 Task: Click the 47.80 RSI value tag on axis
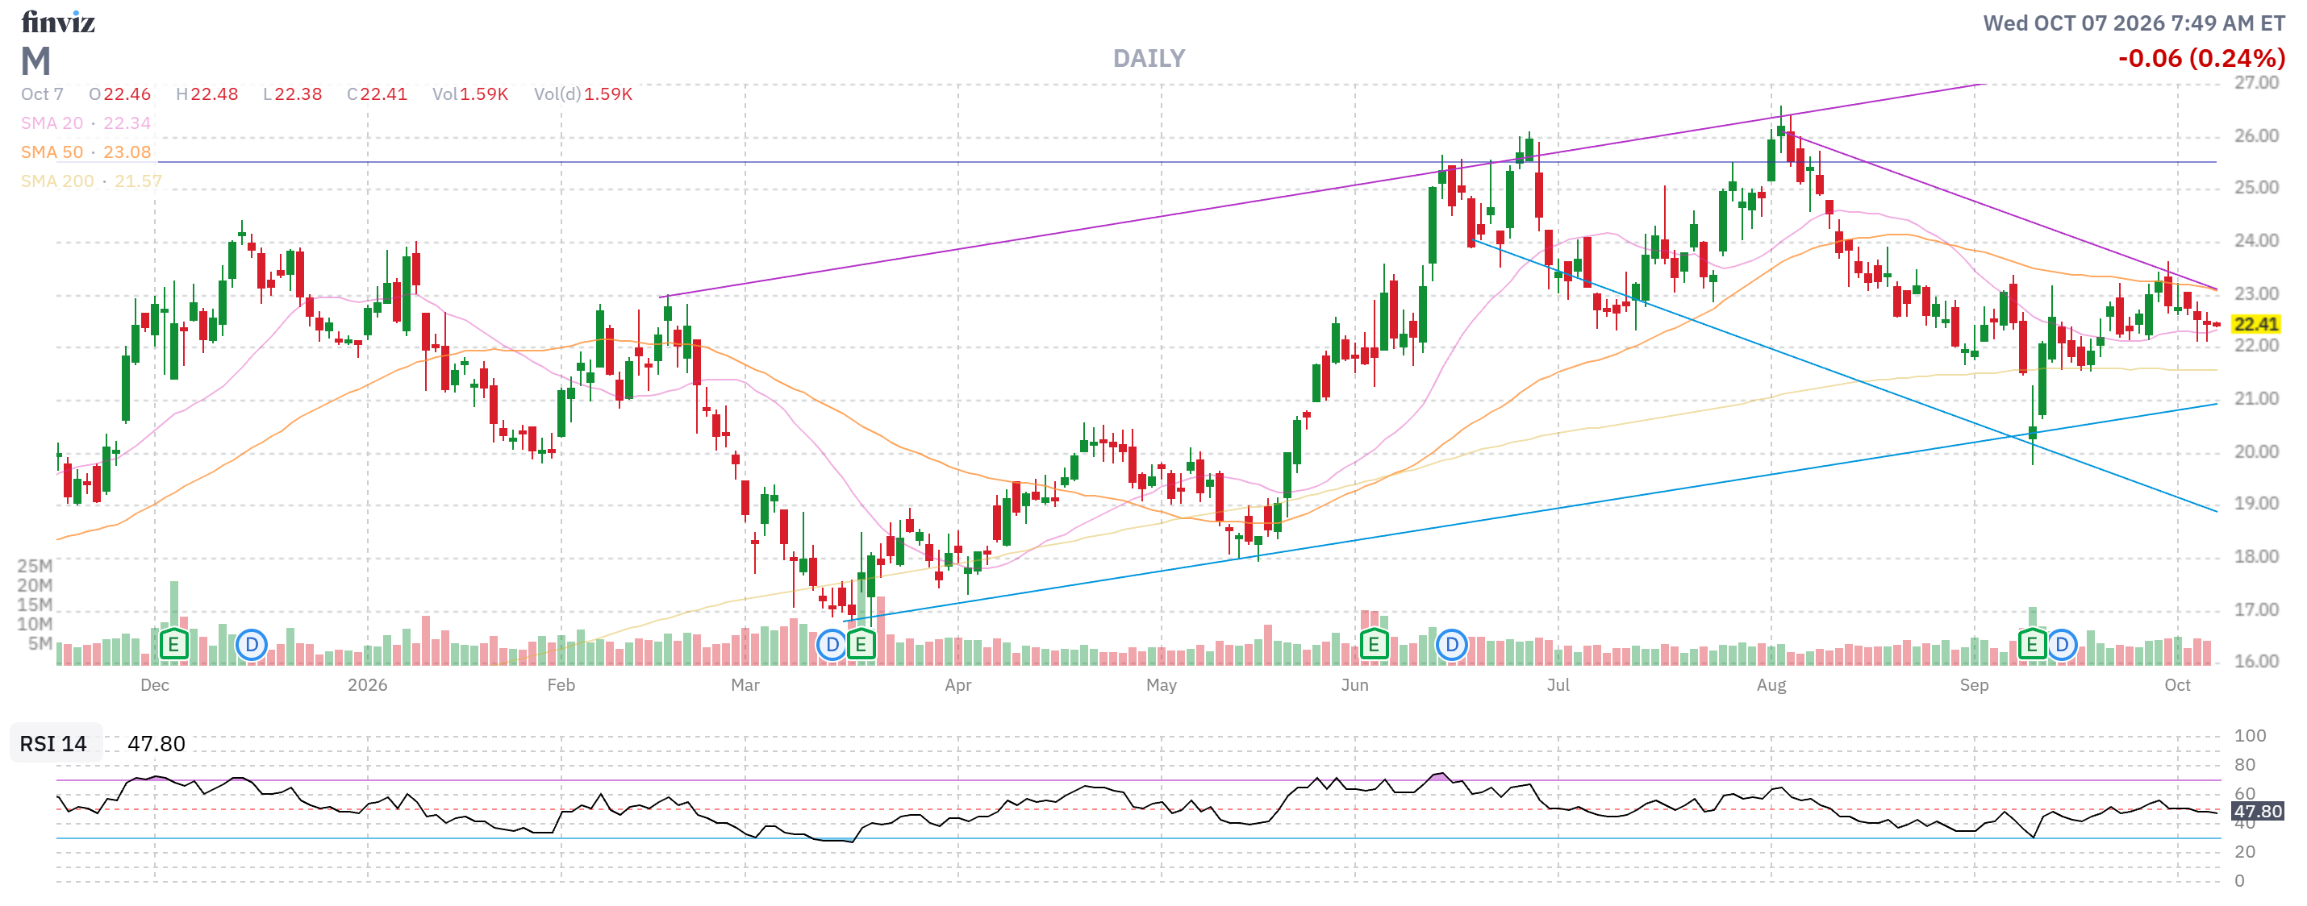pos(2257,811)
